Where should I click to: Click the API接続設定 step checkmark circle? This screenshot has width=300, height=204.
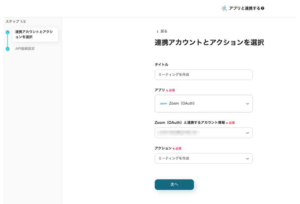click(x=8, y=49)
